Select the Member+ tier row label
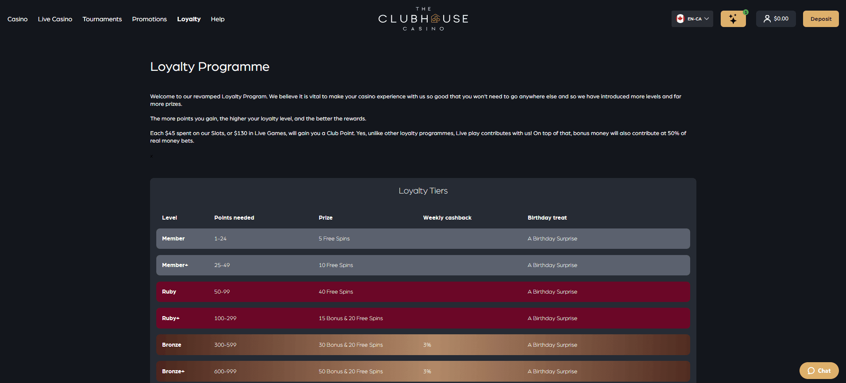Viewport: 846px width, 383px height. 175,265
